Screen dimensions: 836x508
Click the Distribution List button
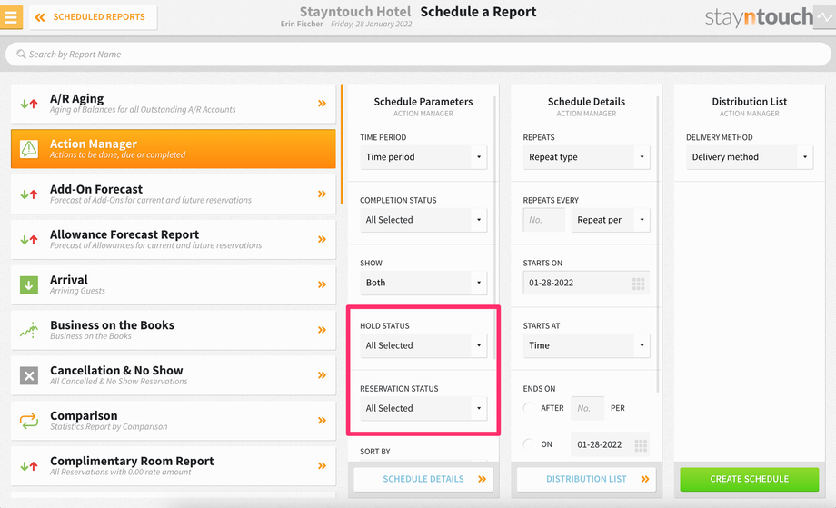point(586,479)
